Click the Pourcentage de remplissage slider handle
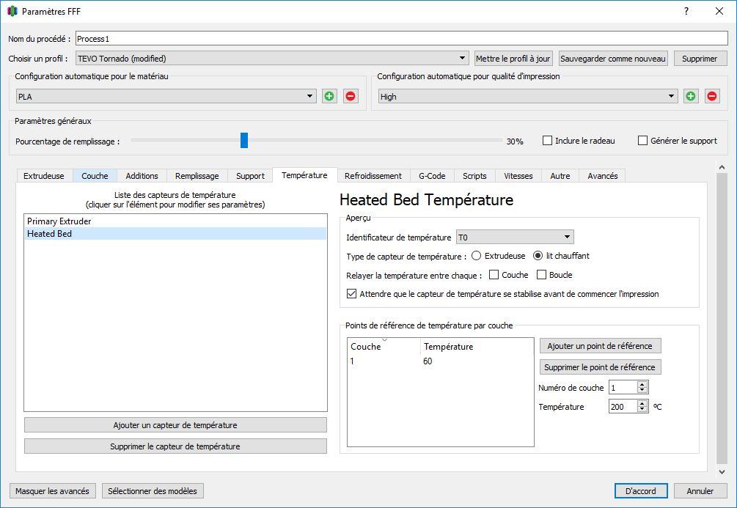This screenshot has height=508, width=737. (x=244, y=140)
